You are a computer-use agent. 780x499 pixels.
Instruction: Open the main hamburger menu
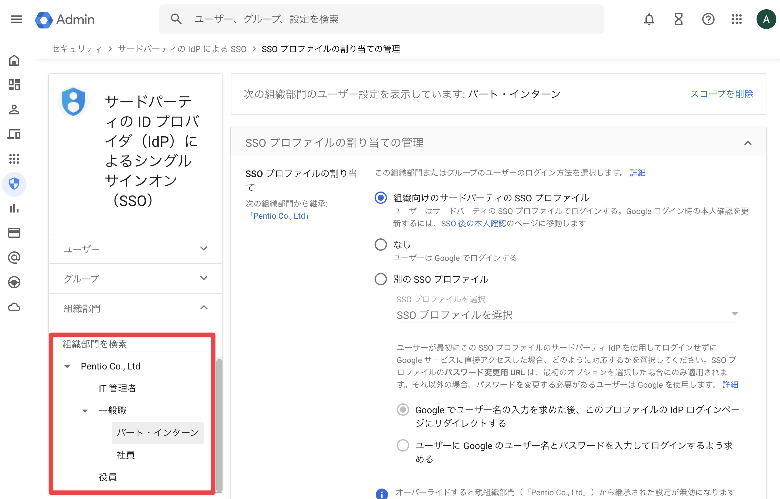17,19
